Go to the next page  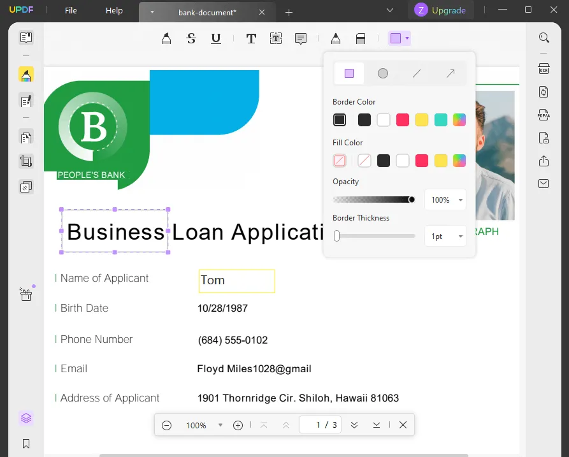coord(354,424)
